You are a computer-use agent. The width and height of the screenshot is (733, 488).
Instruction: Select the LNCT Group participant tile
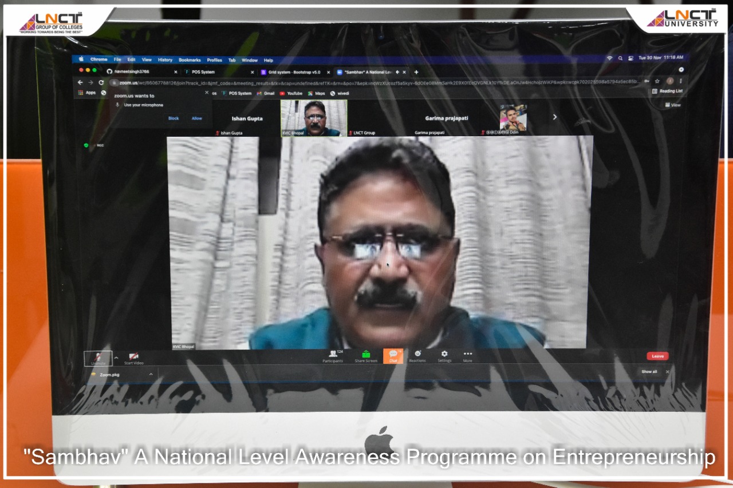tap(380, 118)
